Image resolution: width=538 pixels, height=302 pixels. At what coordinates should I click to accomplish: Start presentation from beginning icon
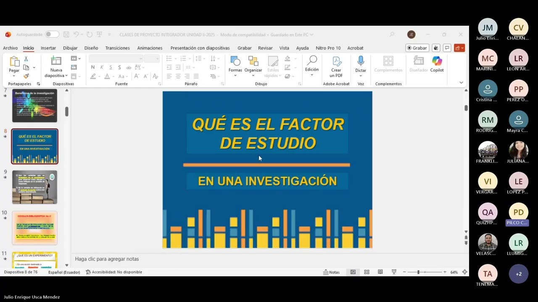(100, 34)
